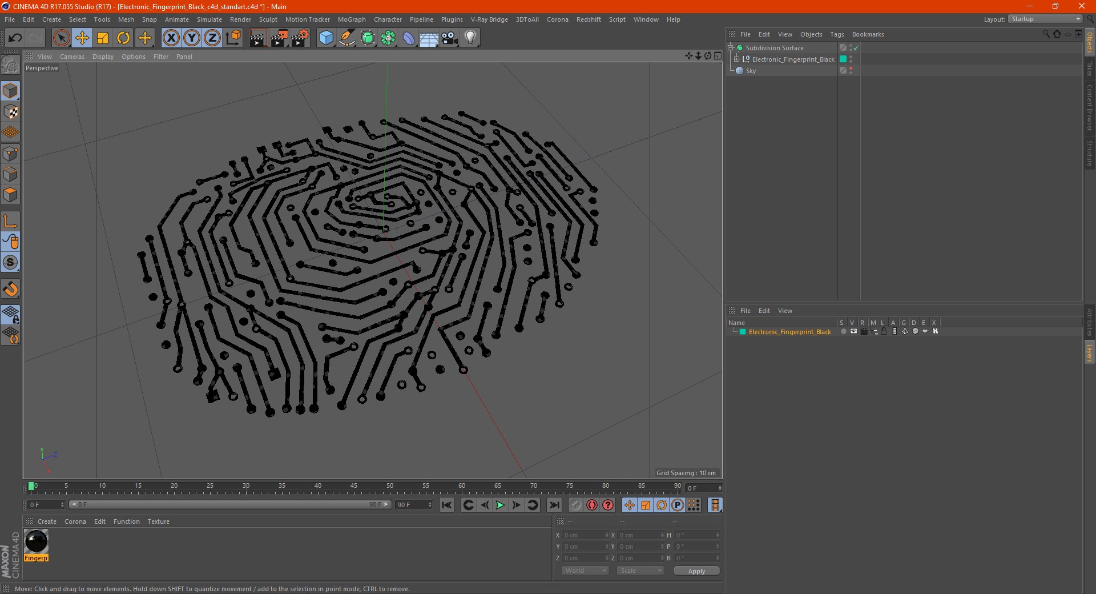The height and width of the screenshot is (594, 1096).
Task: Select the Live Selection tool
Action: coord(61,38)
